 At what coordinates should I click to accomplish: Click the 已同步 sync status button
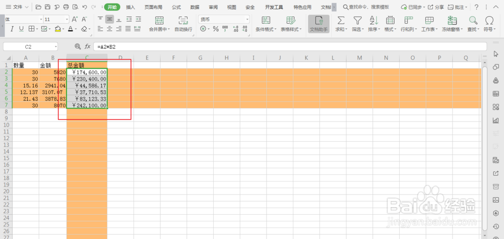(x=413, y=7)
